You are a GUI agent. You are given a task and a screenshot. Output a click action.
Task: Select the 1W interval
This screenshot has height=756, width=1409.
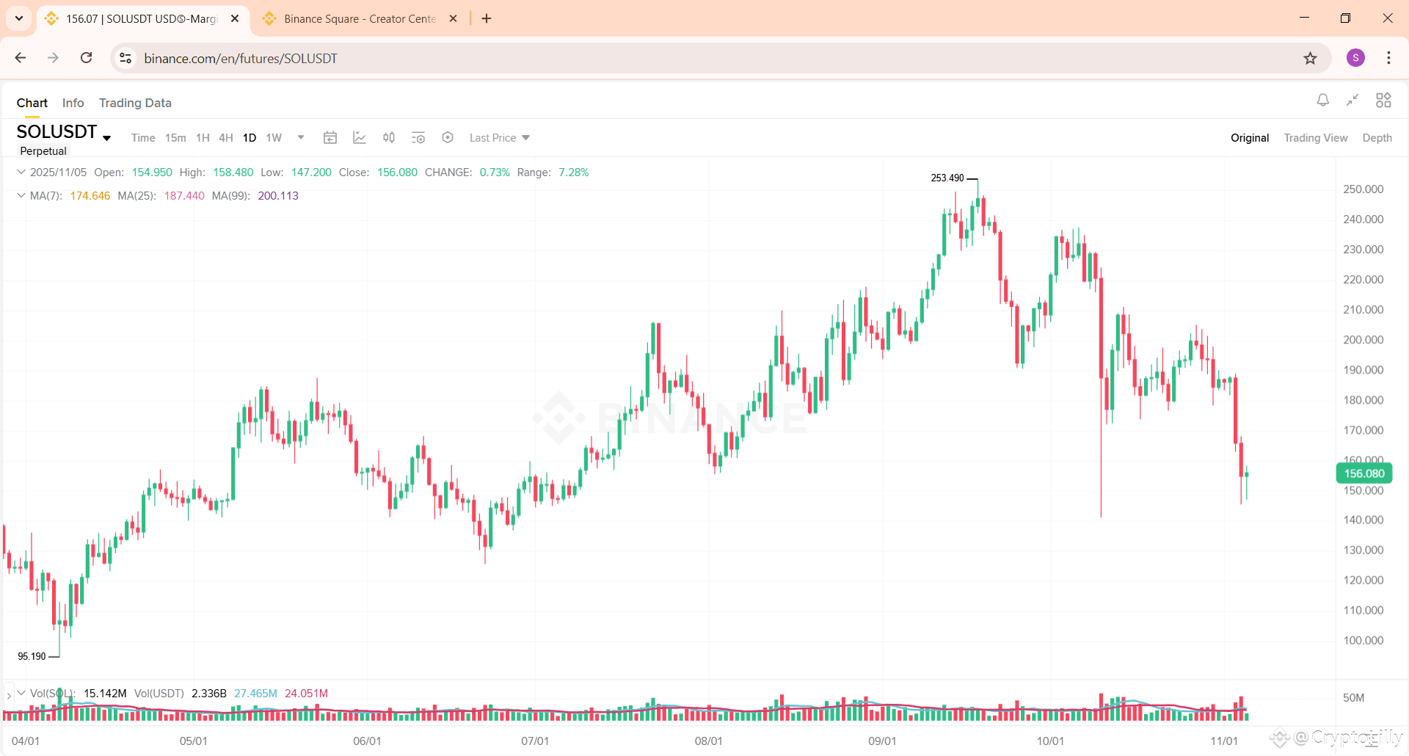point(274,137)
